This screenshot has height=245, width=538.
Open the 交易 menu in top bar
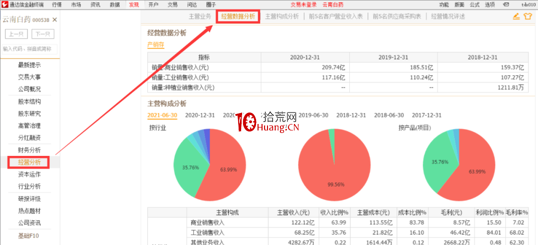click(172, 4)
